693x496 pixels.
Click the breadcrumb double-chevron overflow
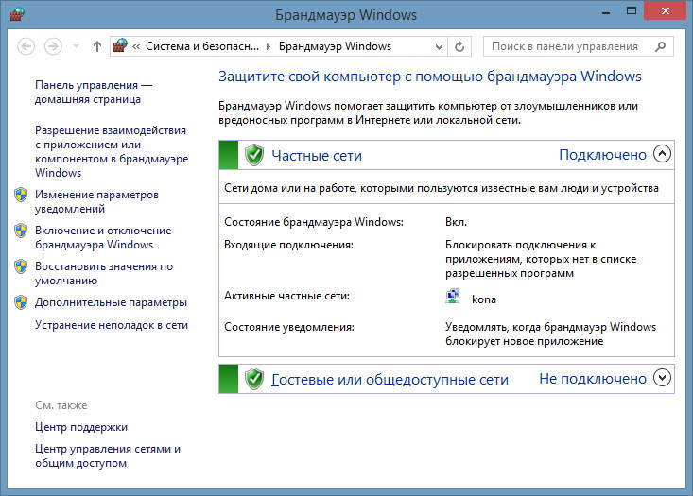(136, 47)
